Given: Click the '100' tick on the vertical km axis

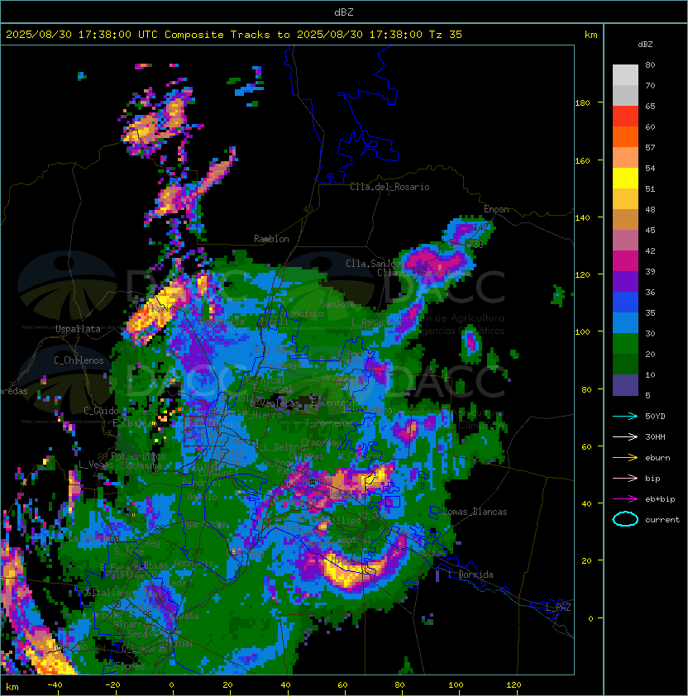Looking at the screenshot, I should click(x=582, y=331).
